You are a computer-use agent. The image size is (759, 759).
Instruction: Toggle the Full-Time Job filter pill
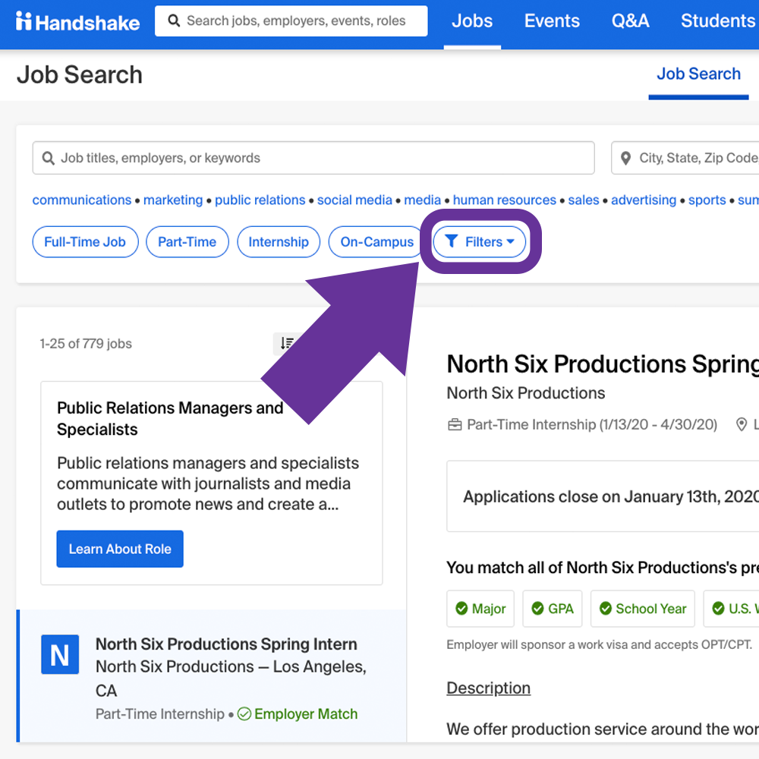pyautogui.click(x=85, y=241)
